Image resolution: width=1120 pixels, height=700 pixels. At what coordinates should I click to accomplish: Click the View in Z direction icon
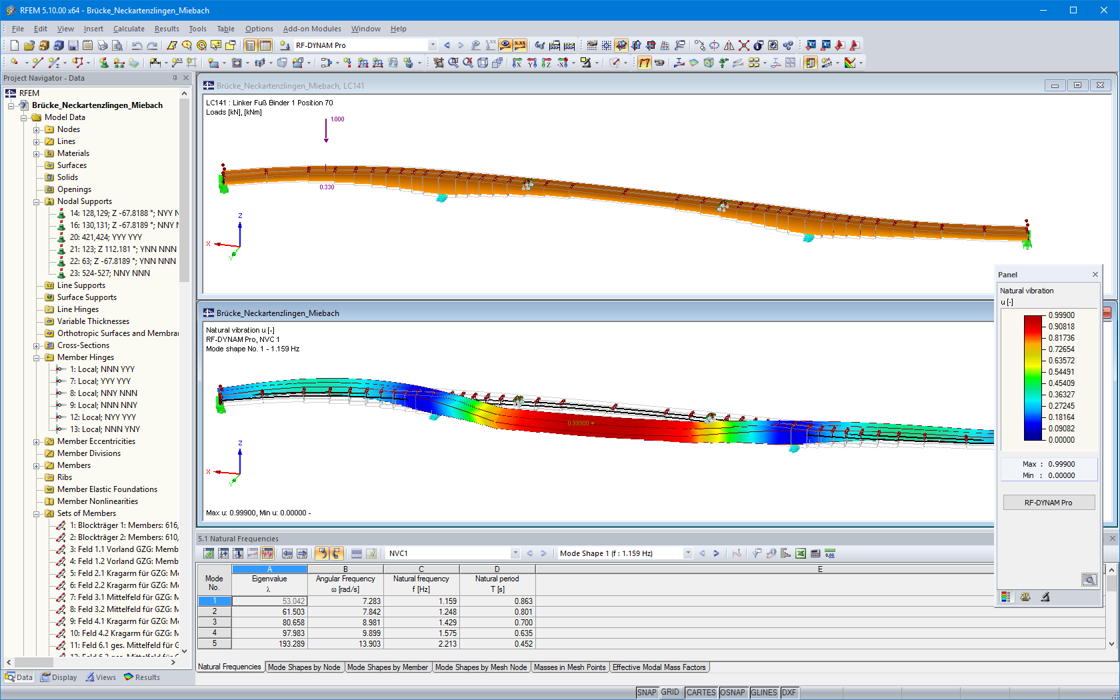tap(546, 63)
